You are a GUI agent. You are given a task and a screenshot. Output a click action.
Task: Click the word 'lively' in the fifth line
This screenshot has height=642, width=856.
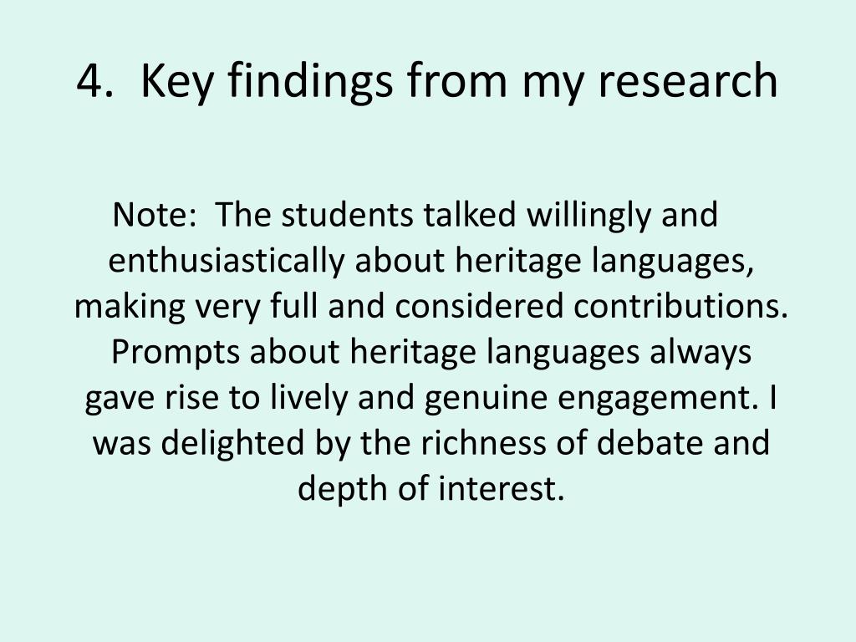click(x=308, y=399)
